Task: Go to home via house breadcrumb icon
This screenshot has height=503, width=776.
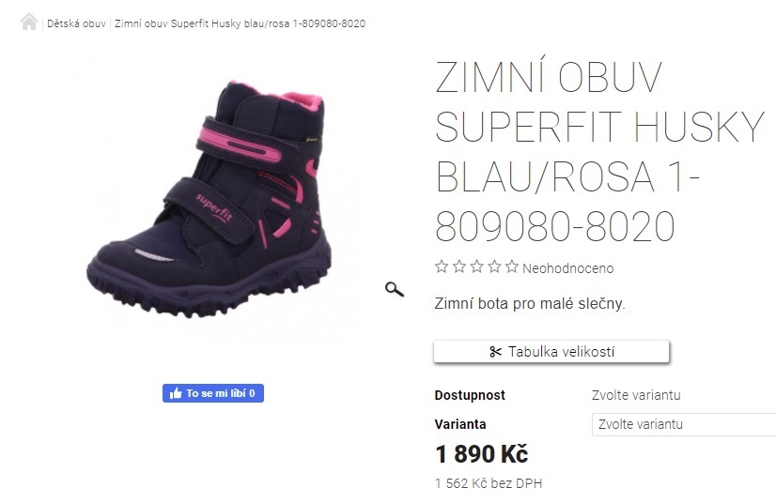Action: pyautogui.click(x=29, y=23)
